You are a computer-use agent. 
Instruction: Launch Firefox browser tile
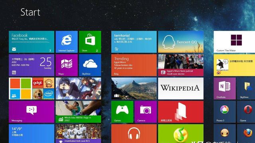(246, 133)
